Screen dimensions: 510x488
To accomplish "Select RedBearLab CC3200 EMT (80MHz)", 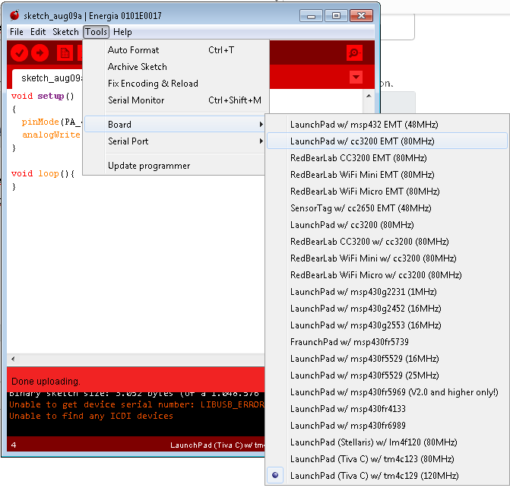I will (x=387, y=158).
